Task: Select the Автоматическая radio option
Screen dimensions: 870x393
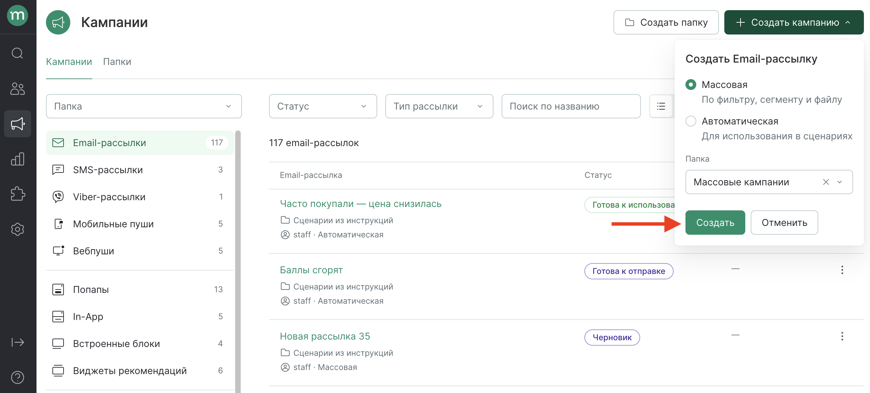Action: 691,121
